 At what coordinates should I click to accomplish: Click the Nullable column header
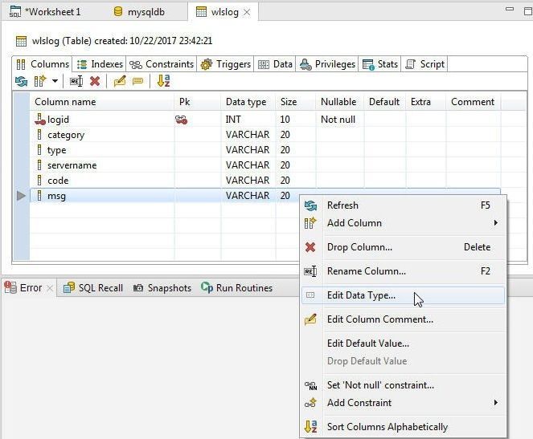coord(340,102)
